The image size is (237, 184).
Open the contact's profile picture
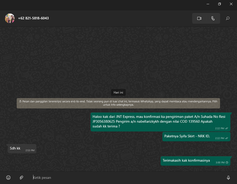click(10, 18)
